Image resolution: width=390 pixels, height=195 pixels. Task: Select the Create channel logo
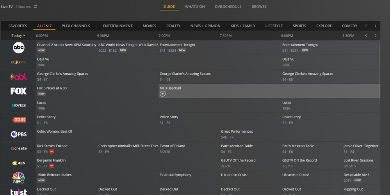[x=19, y=149]
